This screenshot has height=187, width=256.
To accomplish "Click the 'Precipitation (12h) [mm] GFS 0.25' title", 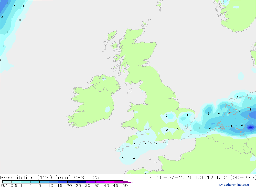I will pos(50,178).
